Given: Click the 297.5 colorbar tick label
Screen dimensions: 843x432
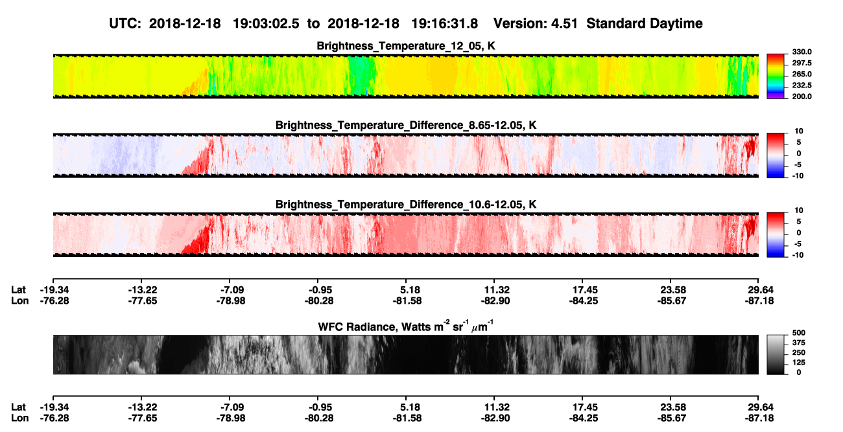Looking at the screenshot, I should (x=802, y=63).
